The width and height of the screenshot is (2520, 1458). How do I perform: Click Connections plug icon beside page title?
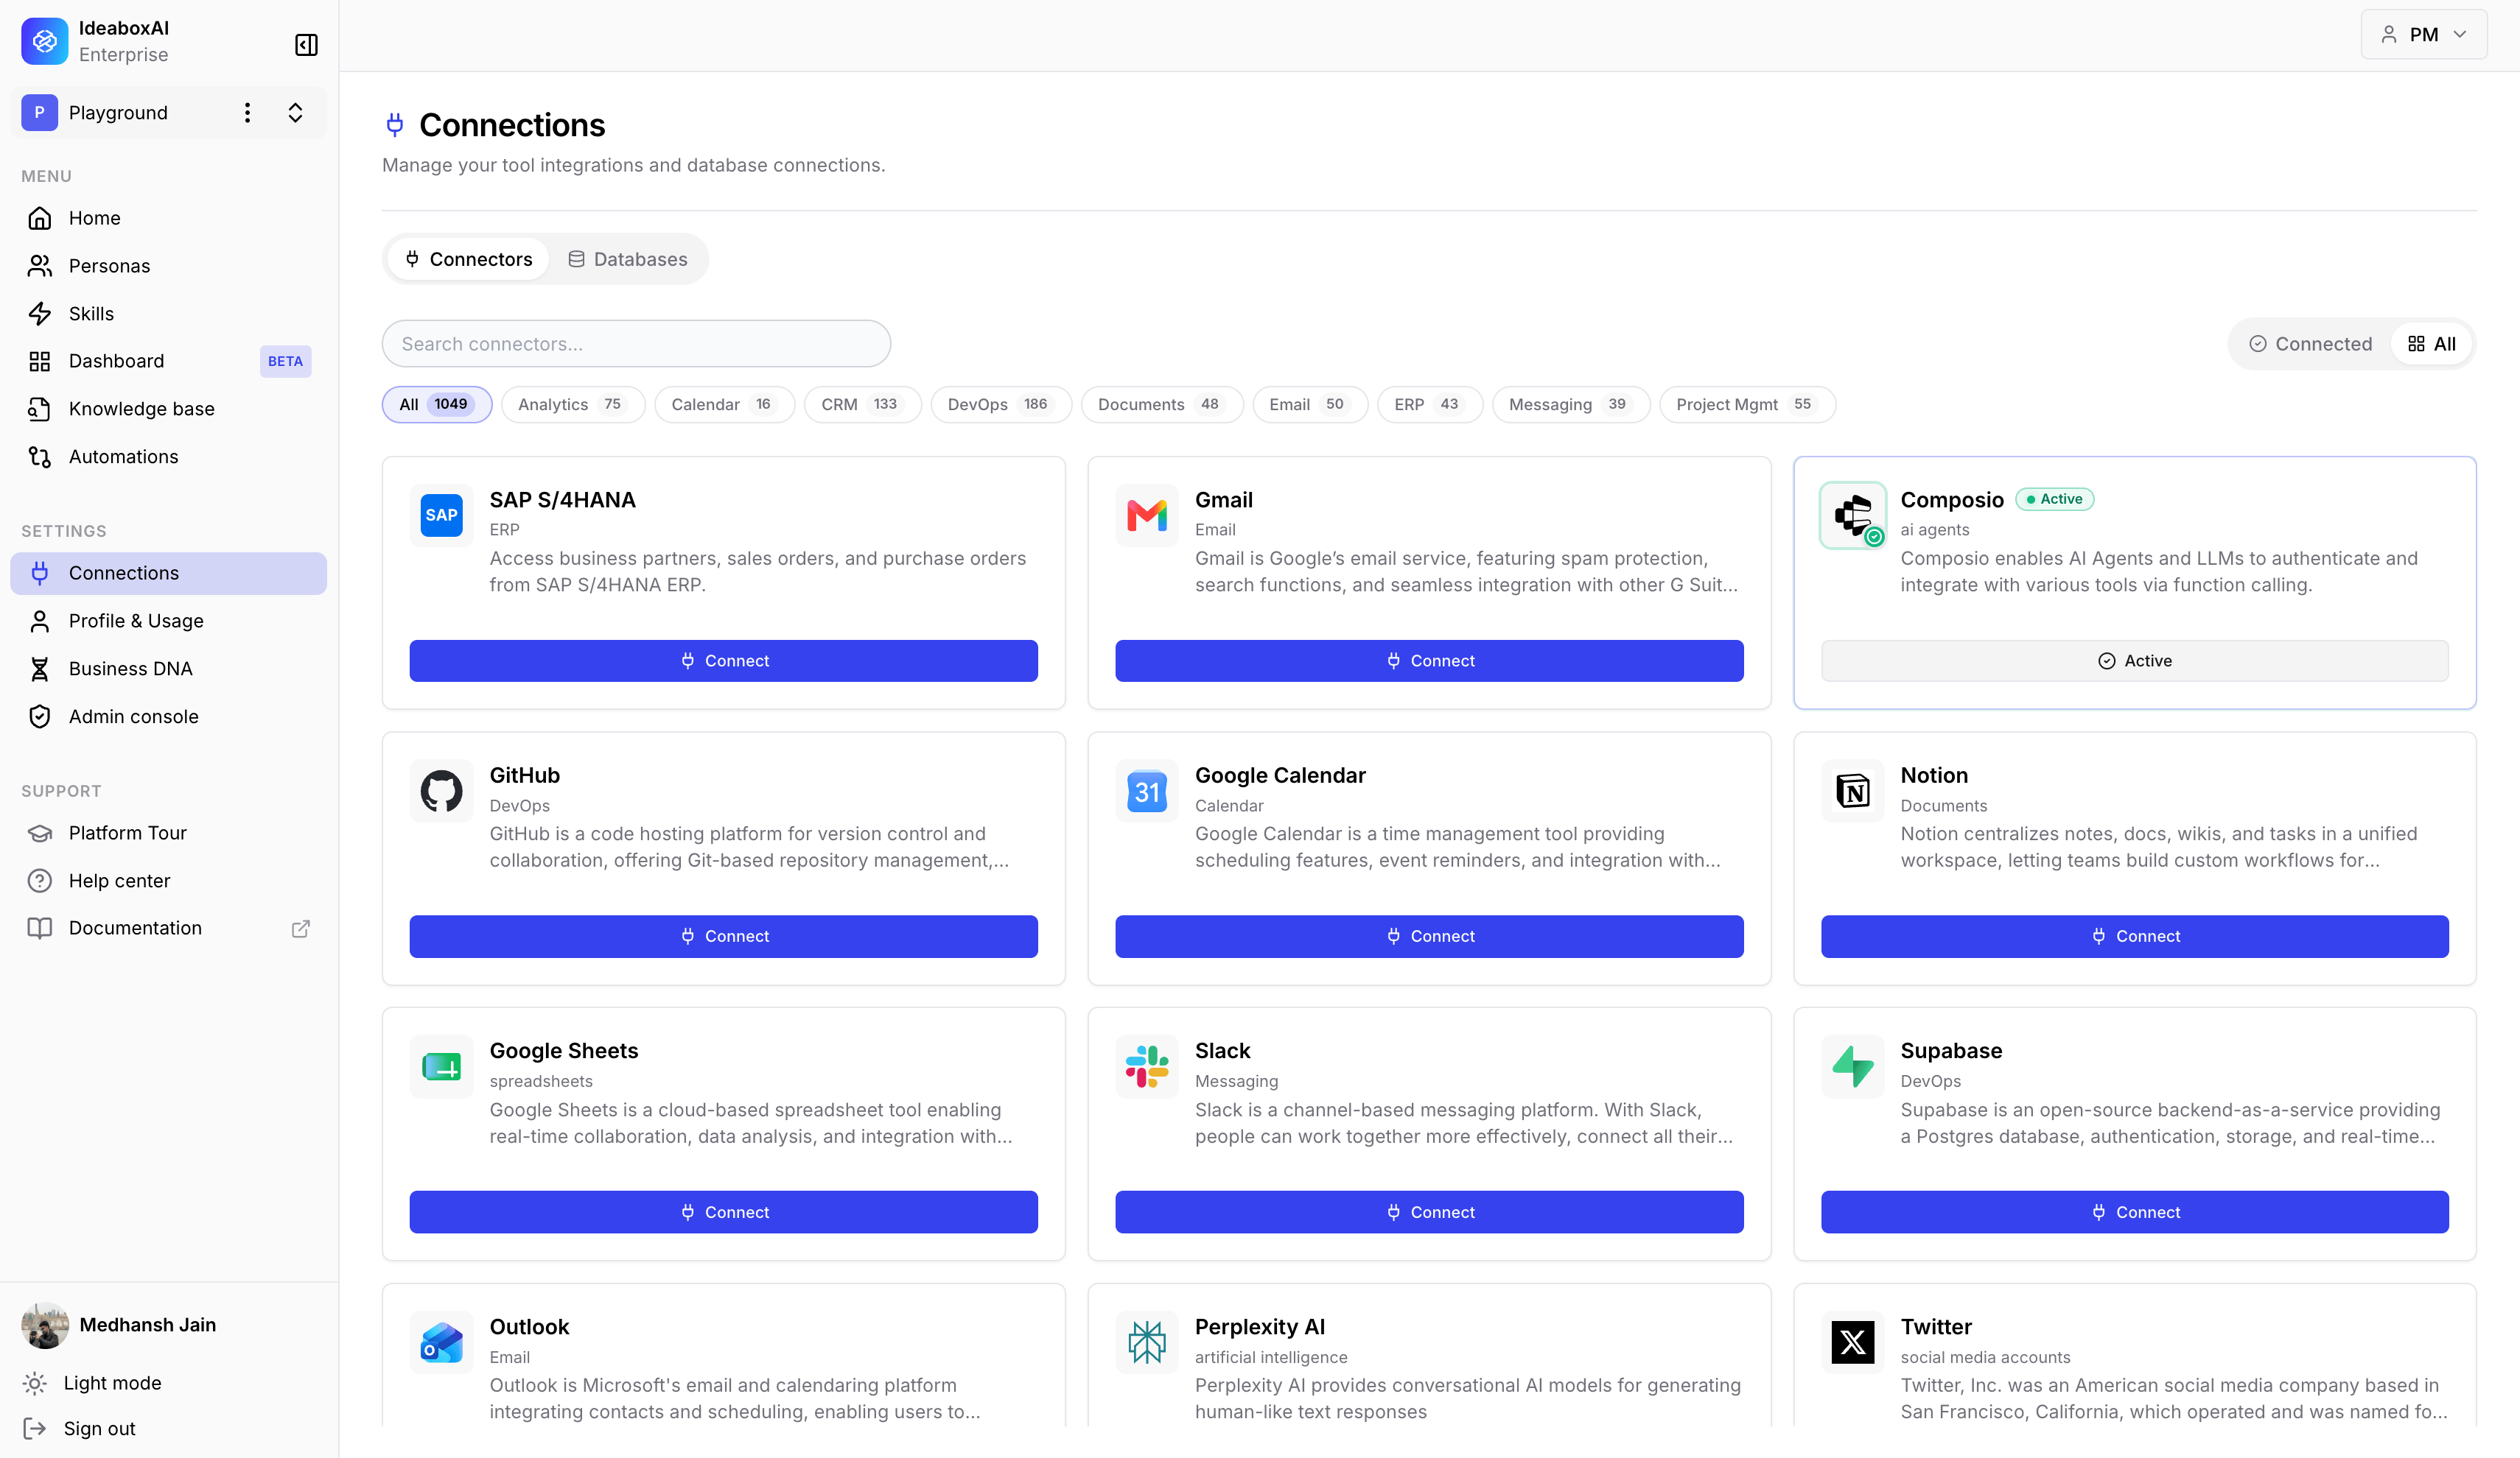tap(395, 125)
